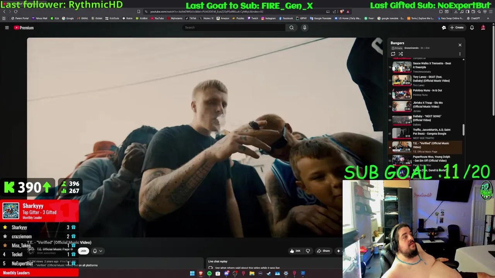Image resolution: width=495 pixels, height=278 pixels.
Task: Click the Live chat replay heading
Action: pos(218,261)
